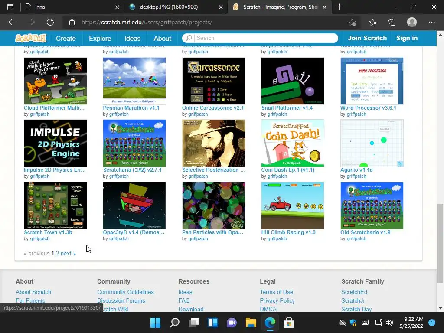Open Windows Start menu
The width and height of the screenshot is (444, 333).
click(155, 323)
